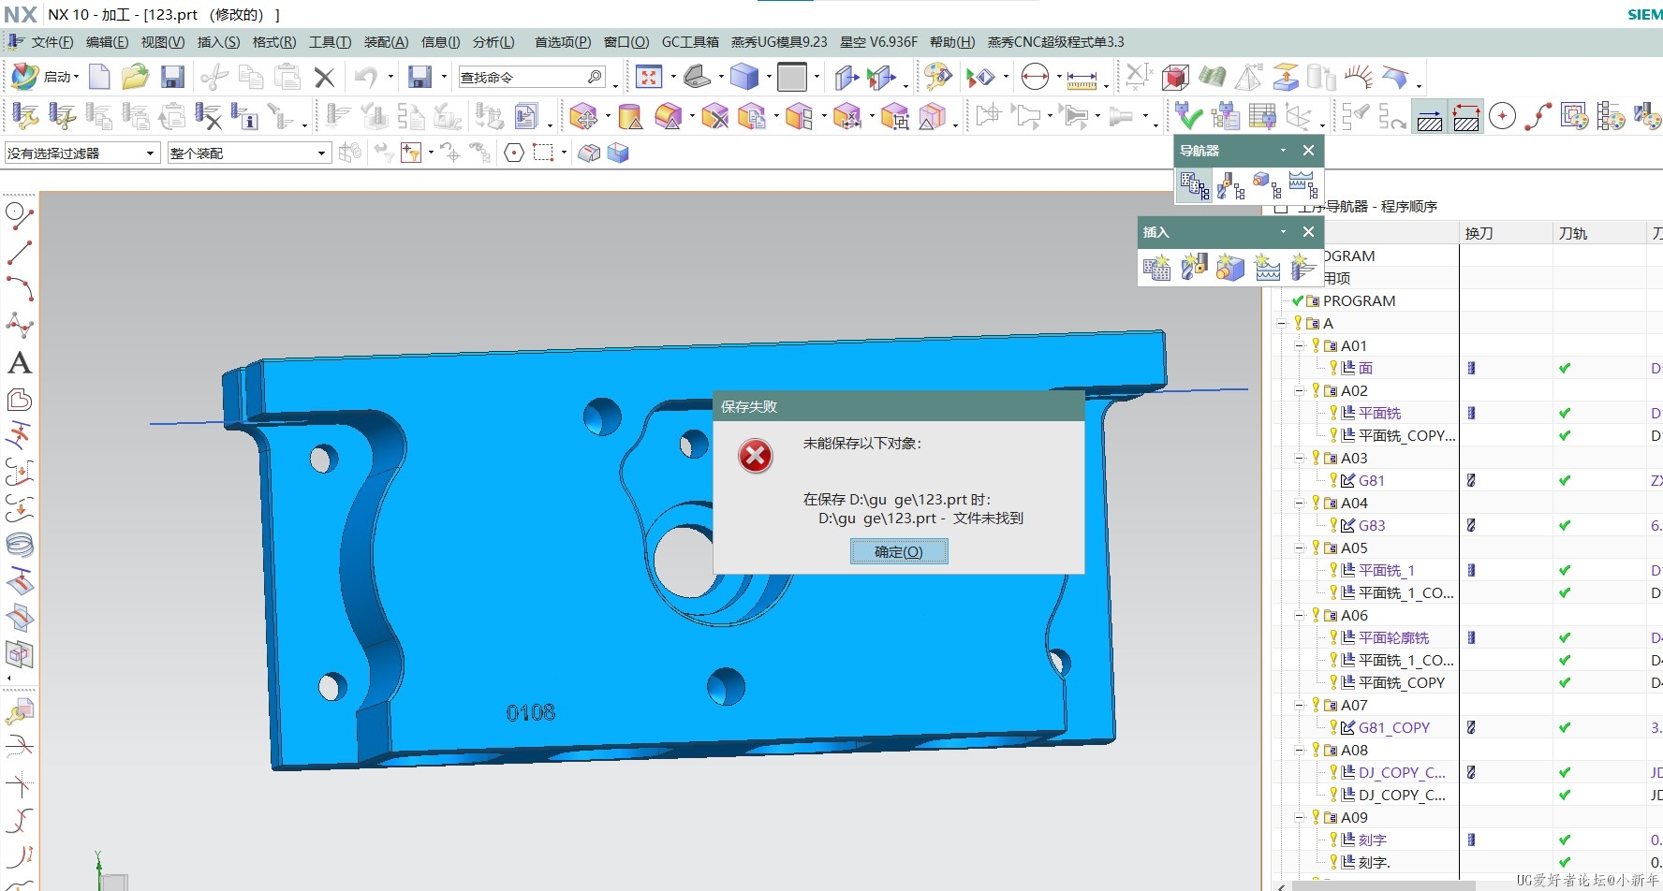Switch to Program Order view icon
1663x891 pixels.
pyautogui.click(x=1195, y=185)
